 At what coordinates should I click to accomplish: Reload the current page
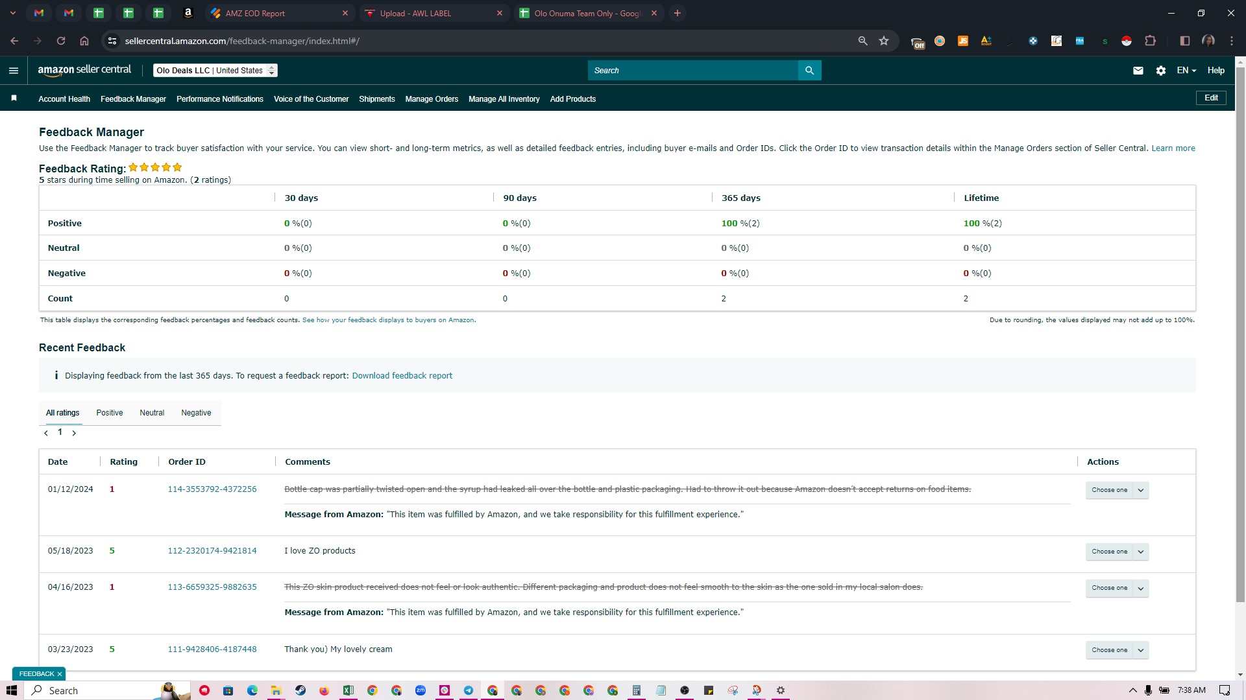click(61, 41)
